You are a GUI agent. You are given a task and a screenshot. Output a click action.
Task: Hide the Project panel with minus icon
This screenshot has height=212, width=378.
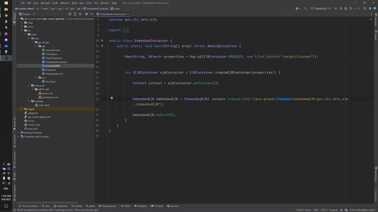coord(92,14)
